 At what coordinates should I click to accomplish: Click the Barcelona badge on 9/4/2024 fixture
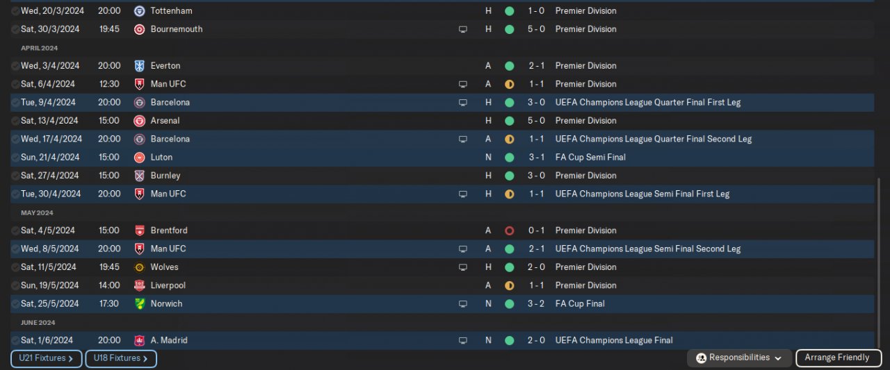139,102
